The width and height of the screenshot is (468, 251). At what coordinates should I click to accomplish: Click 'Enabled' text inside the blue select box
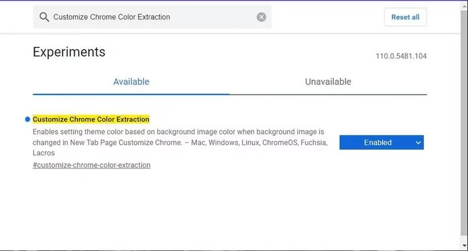tap(377, 143)
